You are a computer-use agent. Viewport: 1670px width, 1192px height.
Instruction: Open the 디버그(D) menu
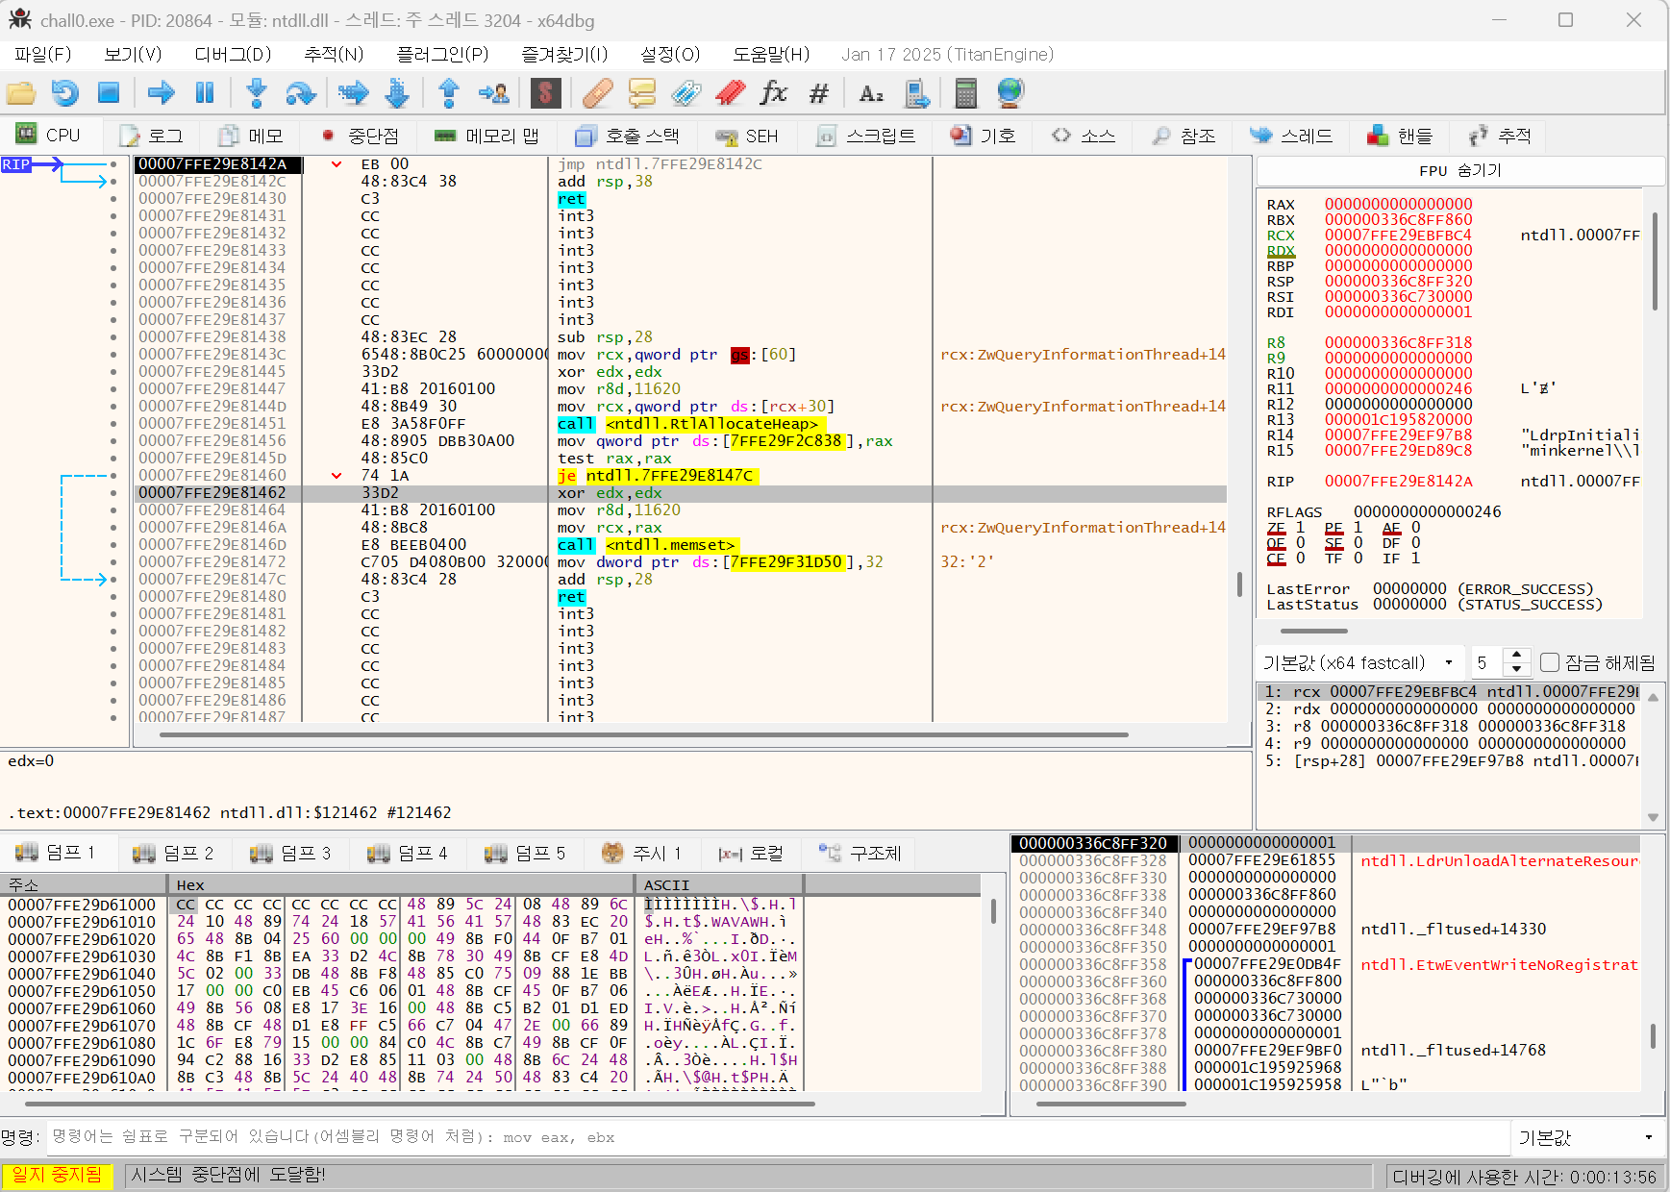pyautogui.click(x=233, y=55)
